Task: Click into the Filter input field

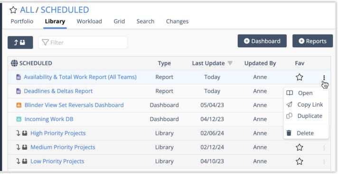Action: coord(83,43)
